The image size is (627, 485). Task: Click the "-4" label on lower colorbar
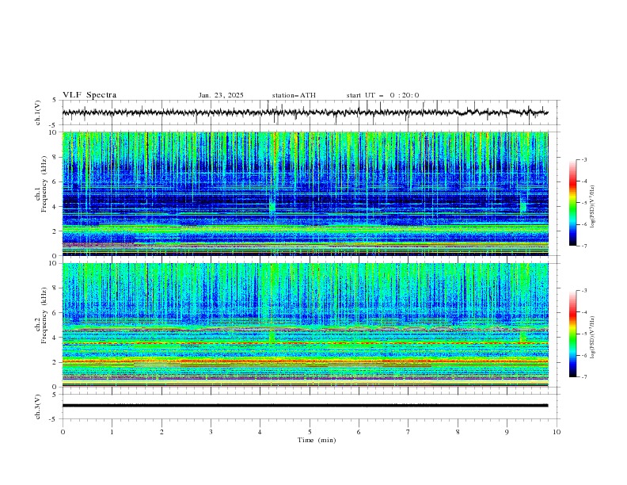(583, 312)
